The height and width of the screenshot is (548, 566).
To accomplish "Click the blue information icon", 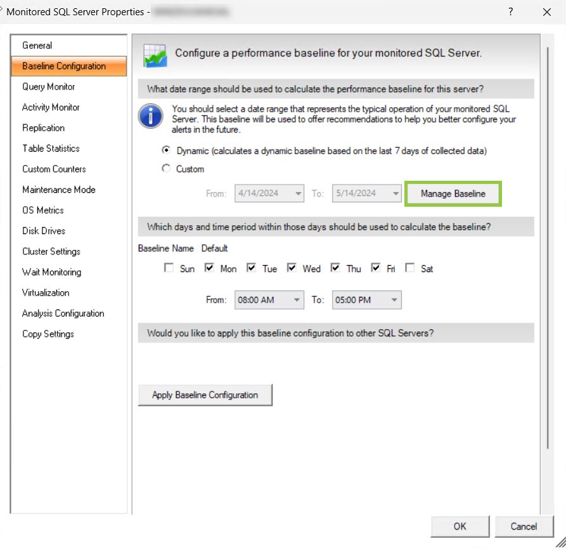I will click(x=150, y=116).
